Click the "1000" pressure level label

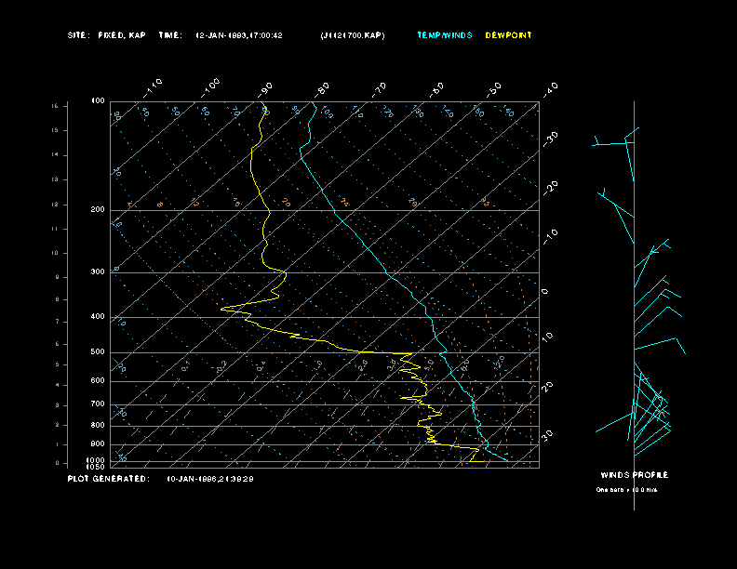pyautogui.click(x=96, y=460)
